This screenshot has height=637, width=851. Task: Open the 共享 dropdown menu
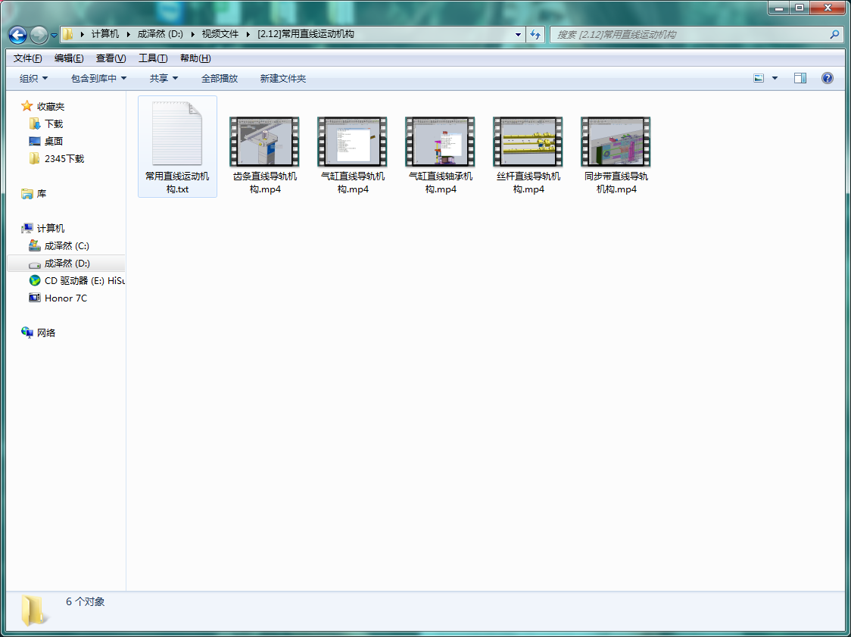pos(164,78)
